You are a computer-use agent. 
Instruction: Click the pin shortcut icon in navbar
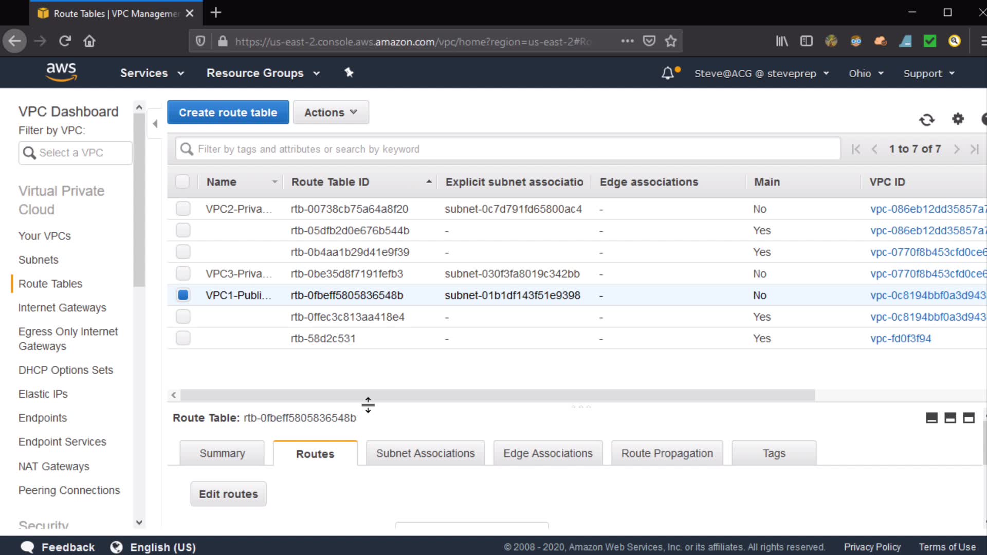[349, 73]
